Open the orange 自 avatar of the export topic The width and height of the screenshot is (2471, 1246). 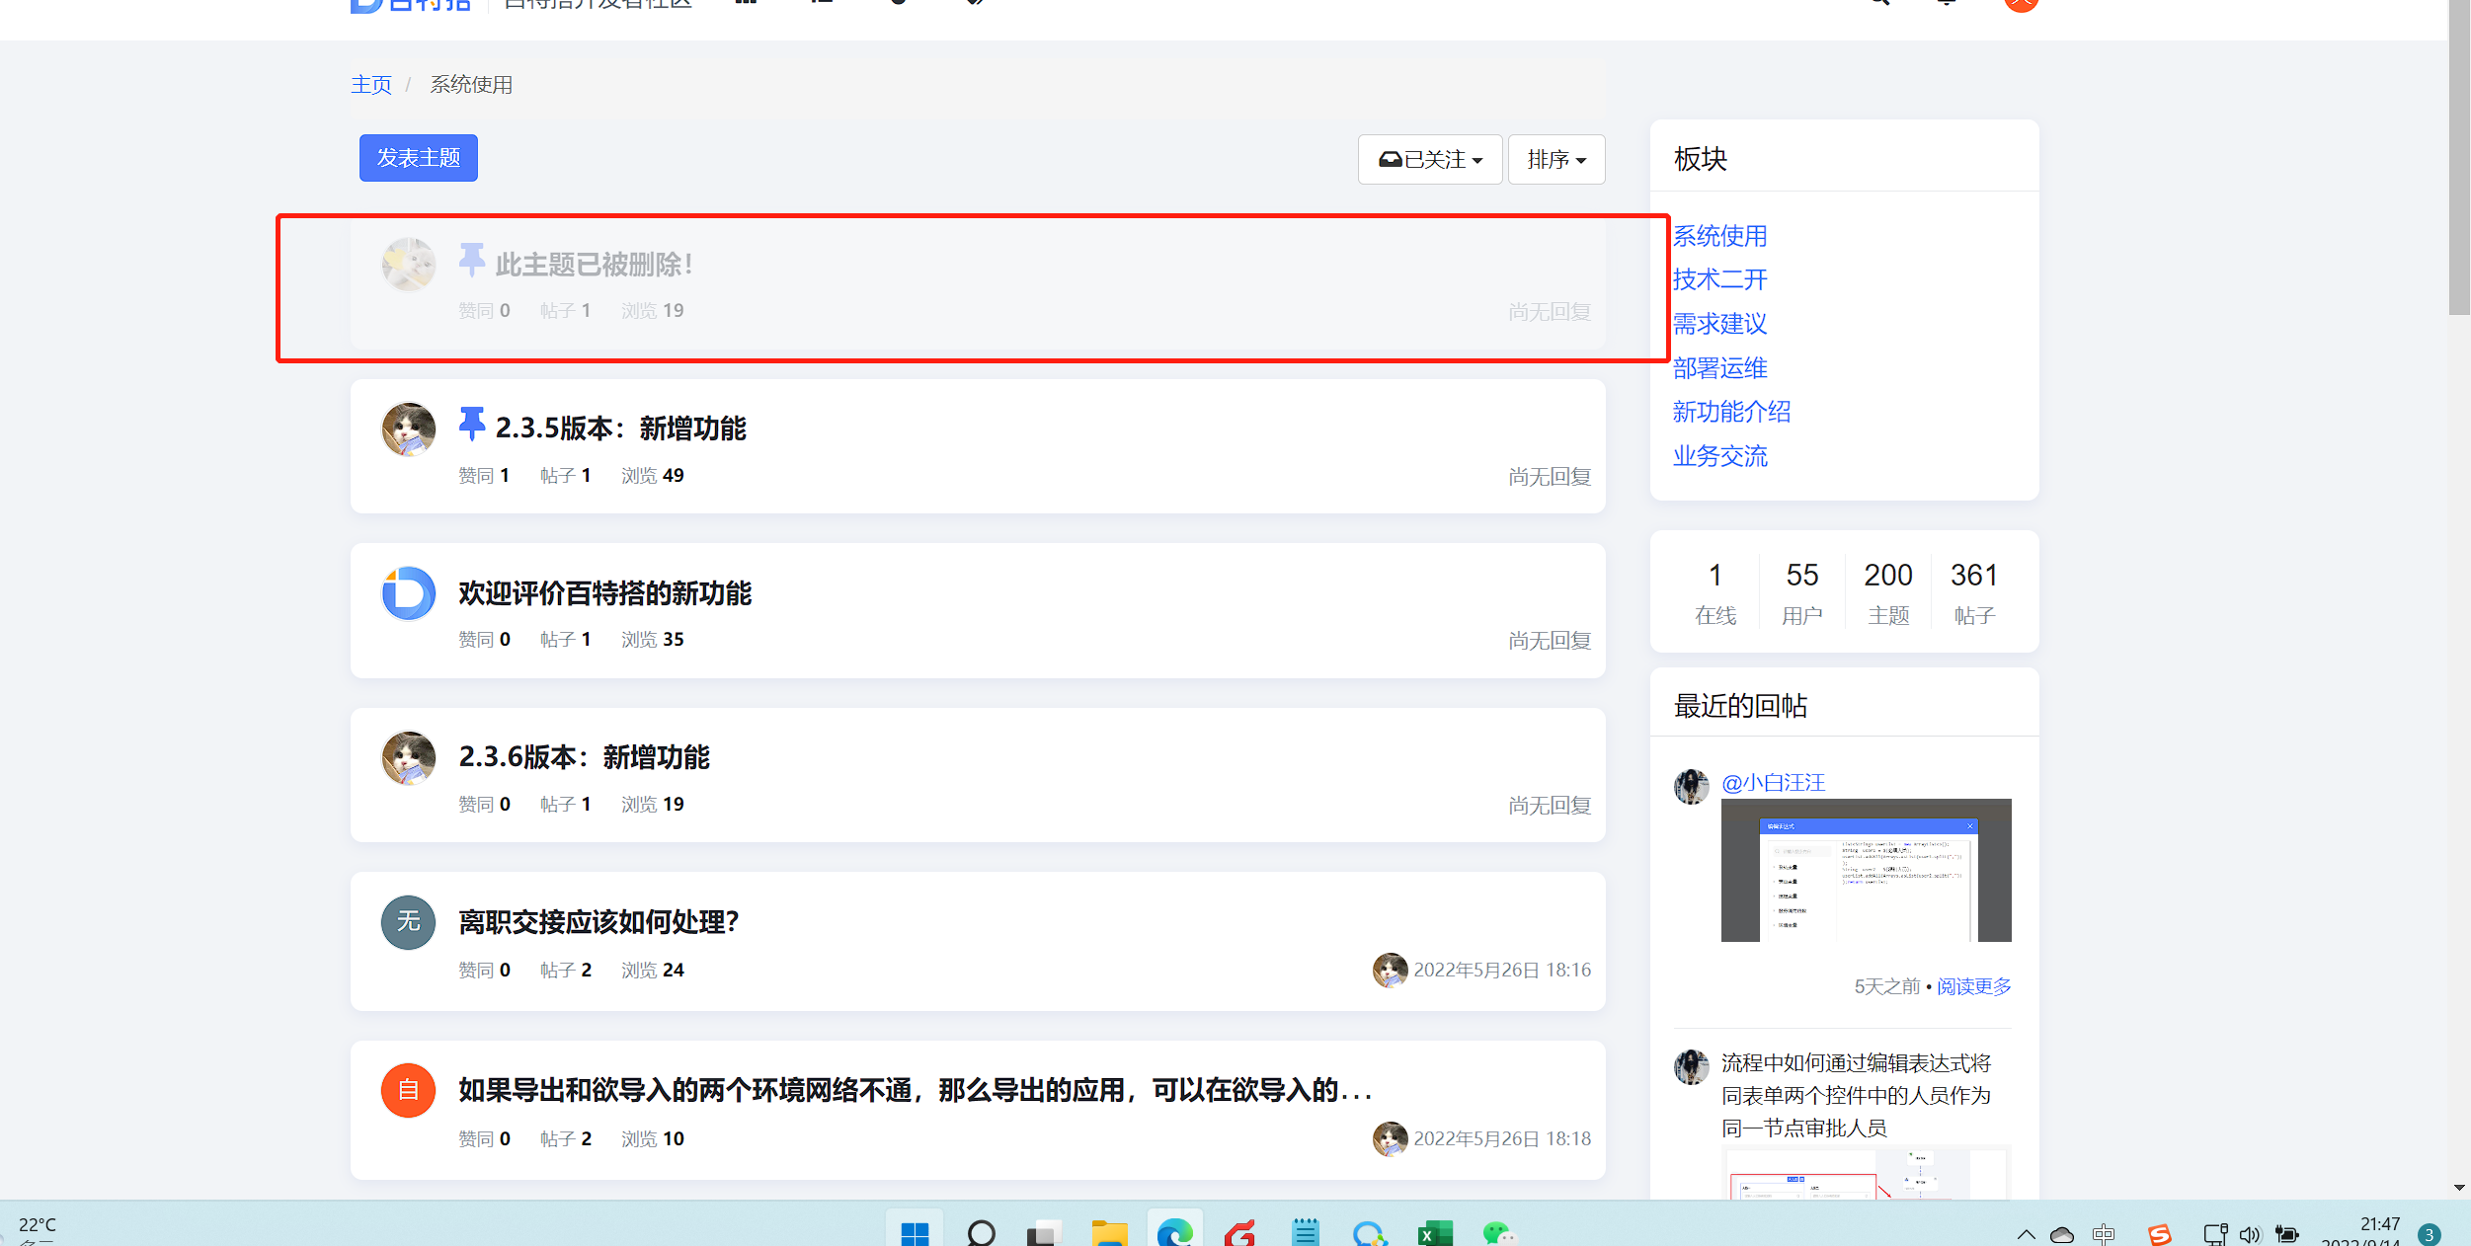pyautogui.click(x=408, y=1090)
